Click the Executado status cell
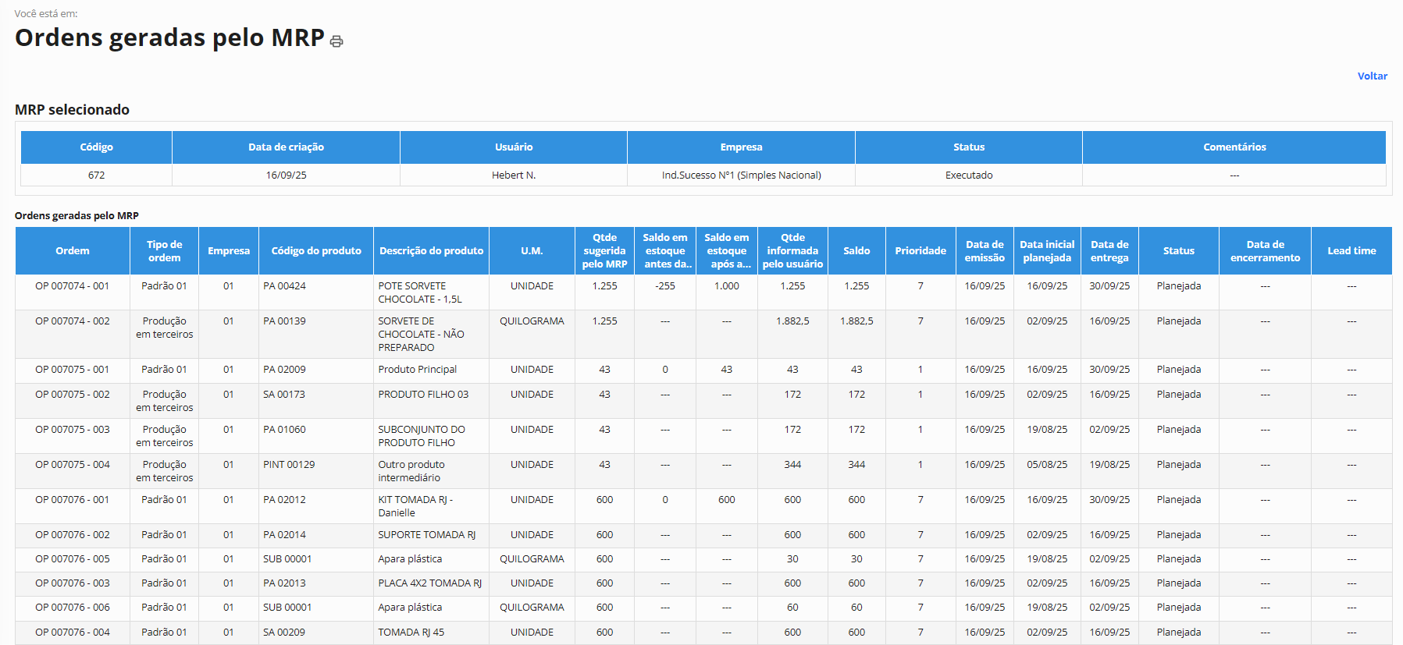This screenshot has width=1403, height=645. tap(968, 175)
